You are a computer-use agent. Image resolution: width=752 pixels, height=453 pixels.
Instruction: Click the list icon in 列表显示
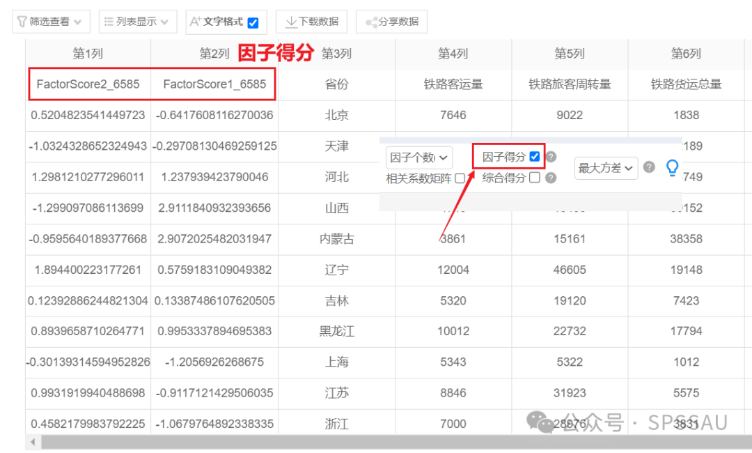tap(109, 22)
